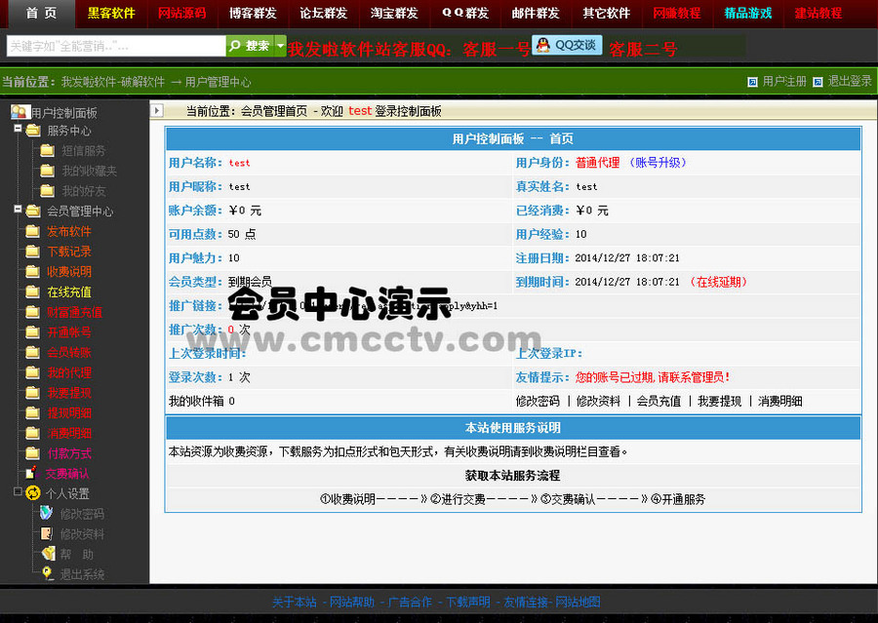Click 消费明细 link in control panel table
Viewport: 878px width, 623px height.
[x=780, y=401]
